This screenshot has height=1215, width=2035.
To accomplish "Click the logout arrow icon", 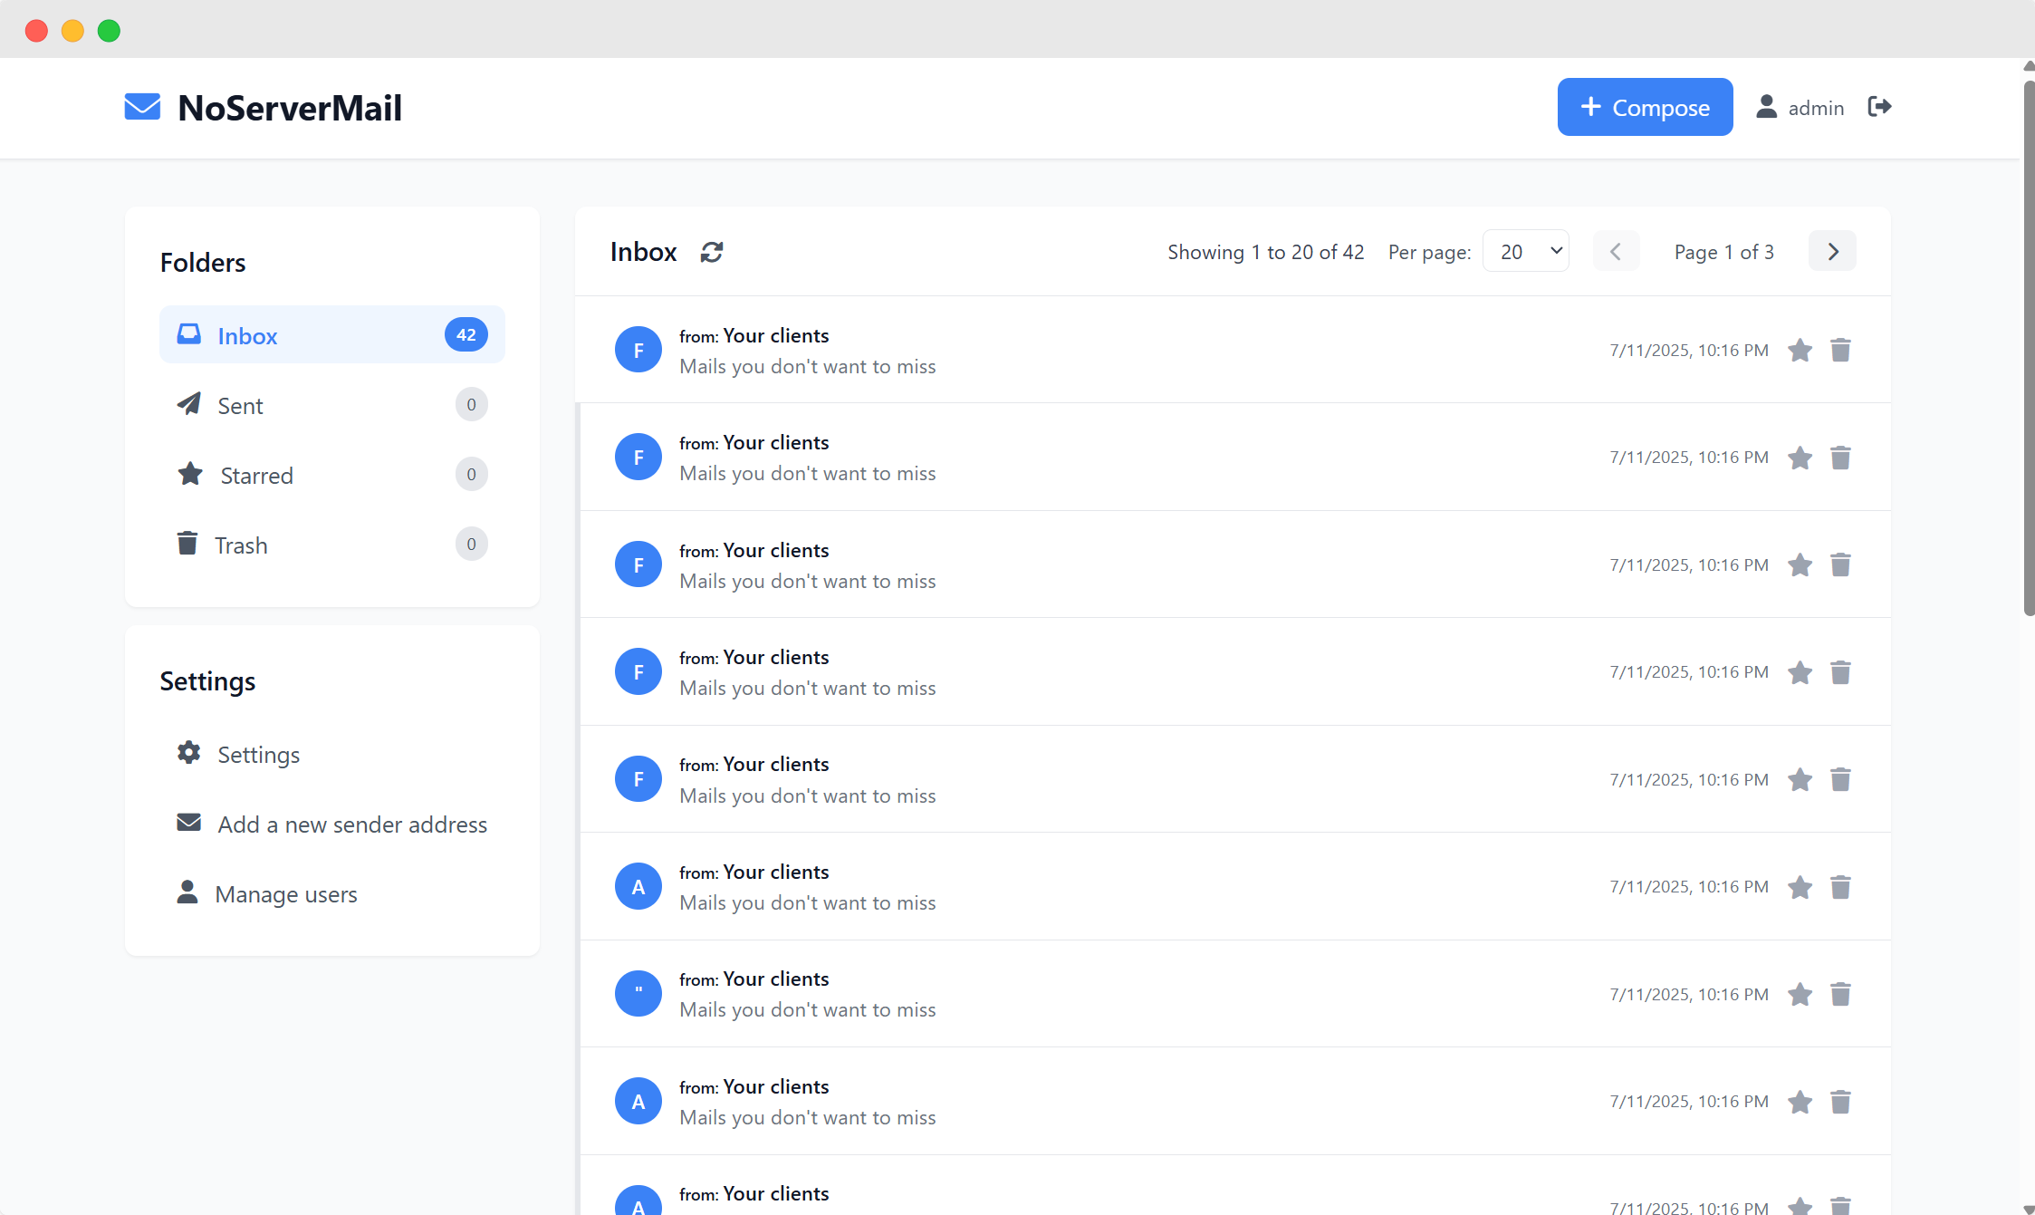I will point(1879,107).
